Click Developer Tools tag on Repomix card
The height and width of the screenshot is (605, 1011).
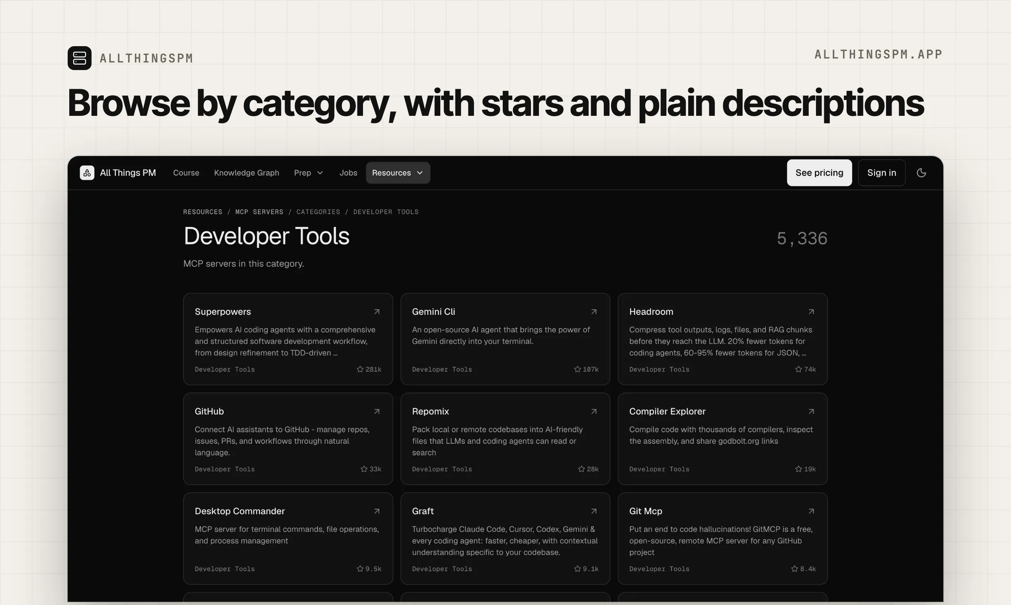442,469
